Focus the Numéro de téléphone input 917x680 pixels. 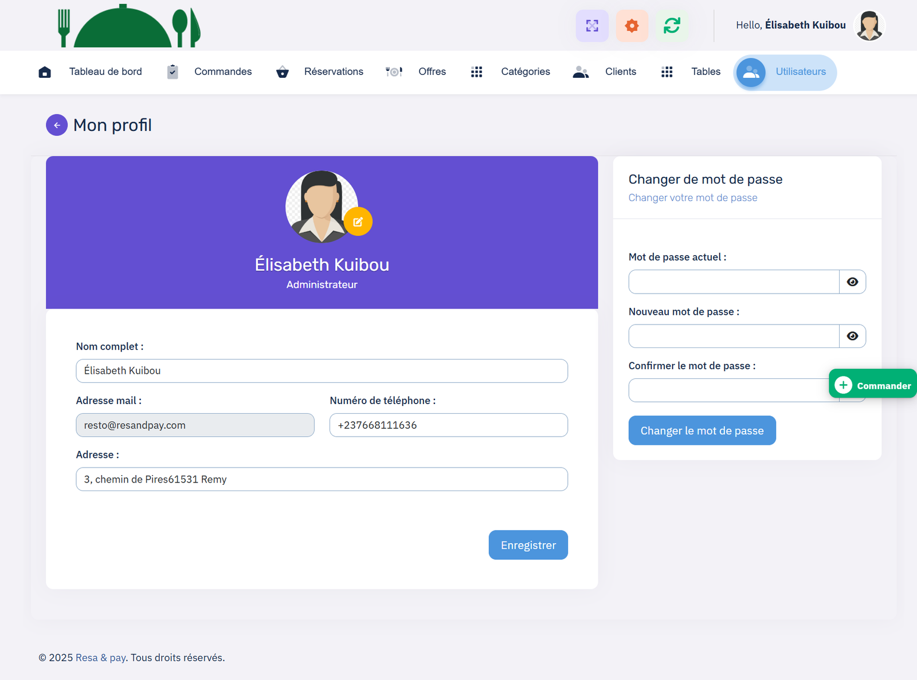tap(448, 425)
